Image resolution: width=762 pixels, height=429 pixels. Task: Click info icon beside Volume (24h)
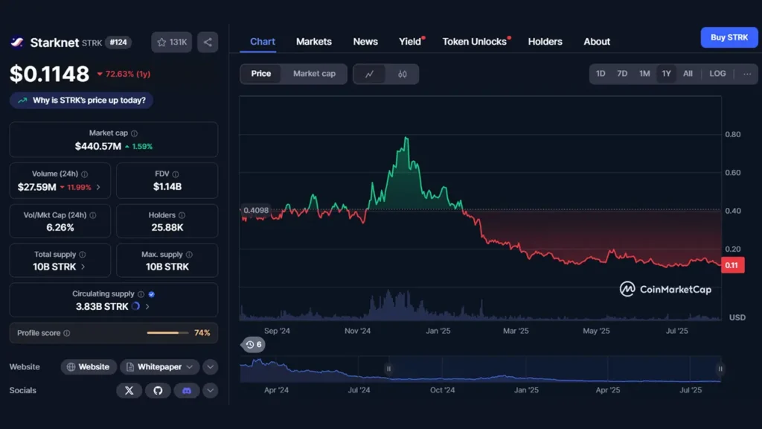(85, 174)
